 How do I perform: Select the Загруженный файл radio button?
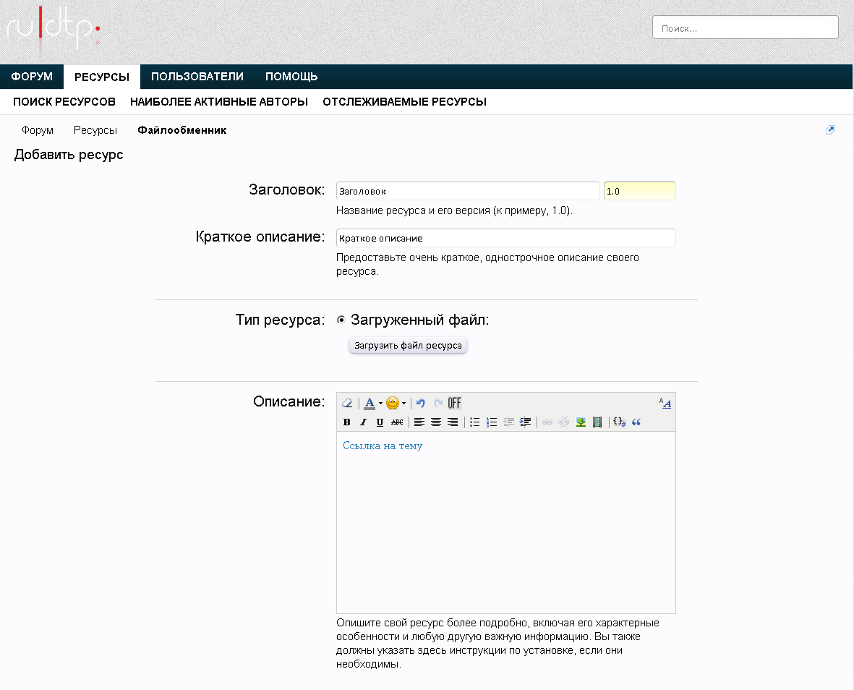341,320
